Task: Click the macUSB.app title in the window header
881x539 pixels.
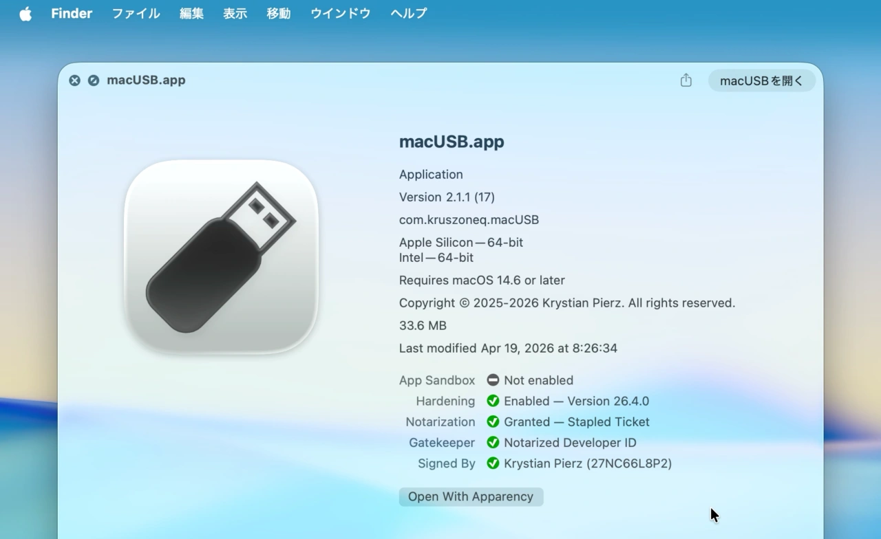Action: pyautogui.click(x=145, y=80)
